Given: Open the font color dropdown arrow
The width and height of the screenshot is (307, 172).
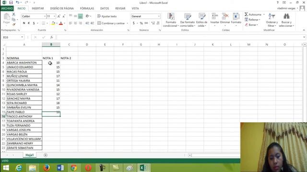Looking at the screenshot, I should 64,23.
